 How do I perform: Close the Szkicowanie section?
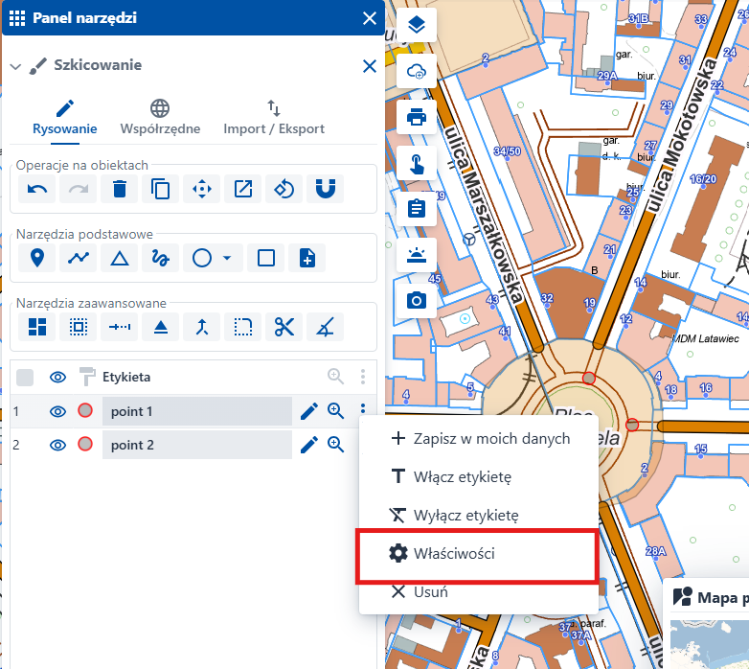[370, 66]
